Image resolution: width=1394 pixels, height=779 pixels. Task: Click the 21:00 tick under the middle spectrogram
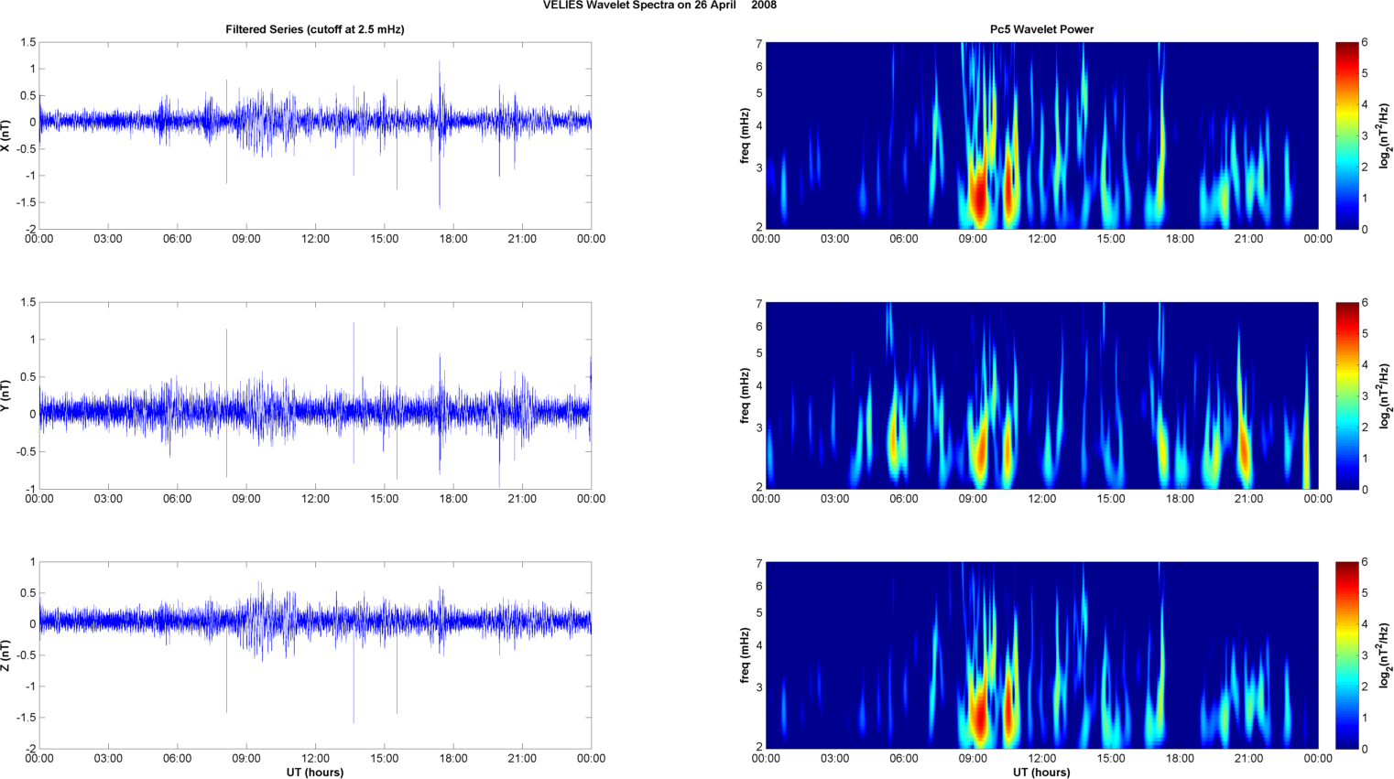pos(1249,499)
